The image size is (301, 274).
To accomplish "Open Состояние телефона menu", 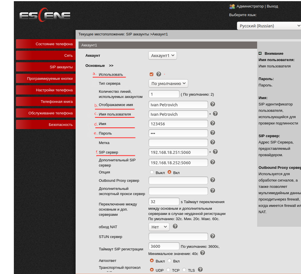I will (x=46, y=44).
